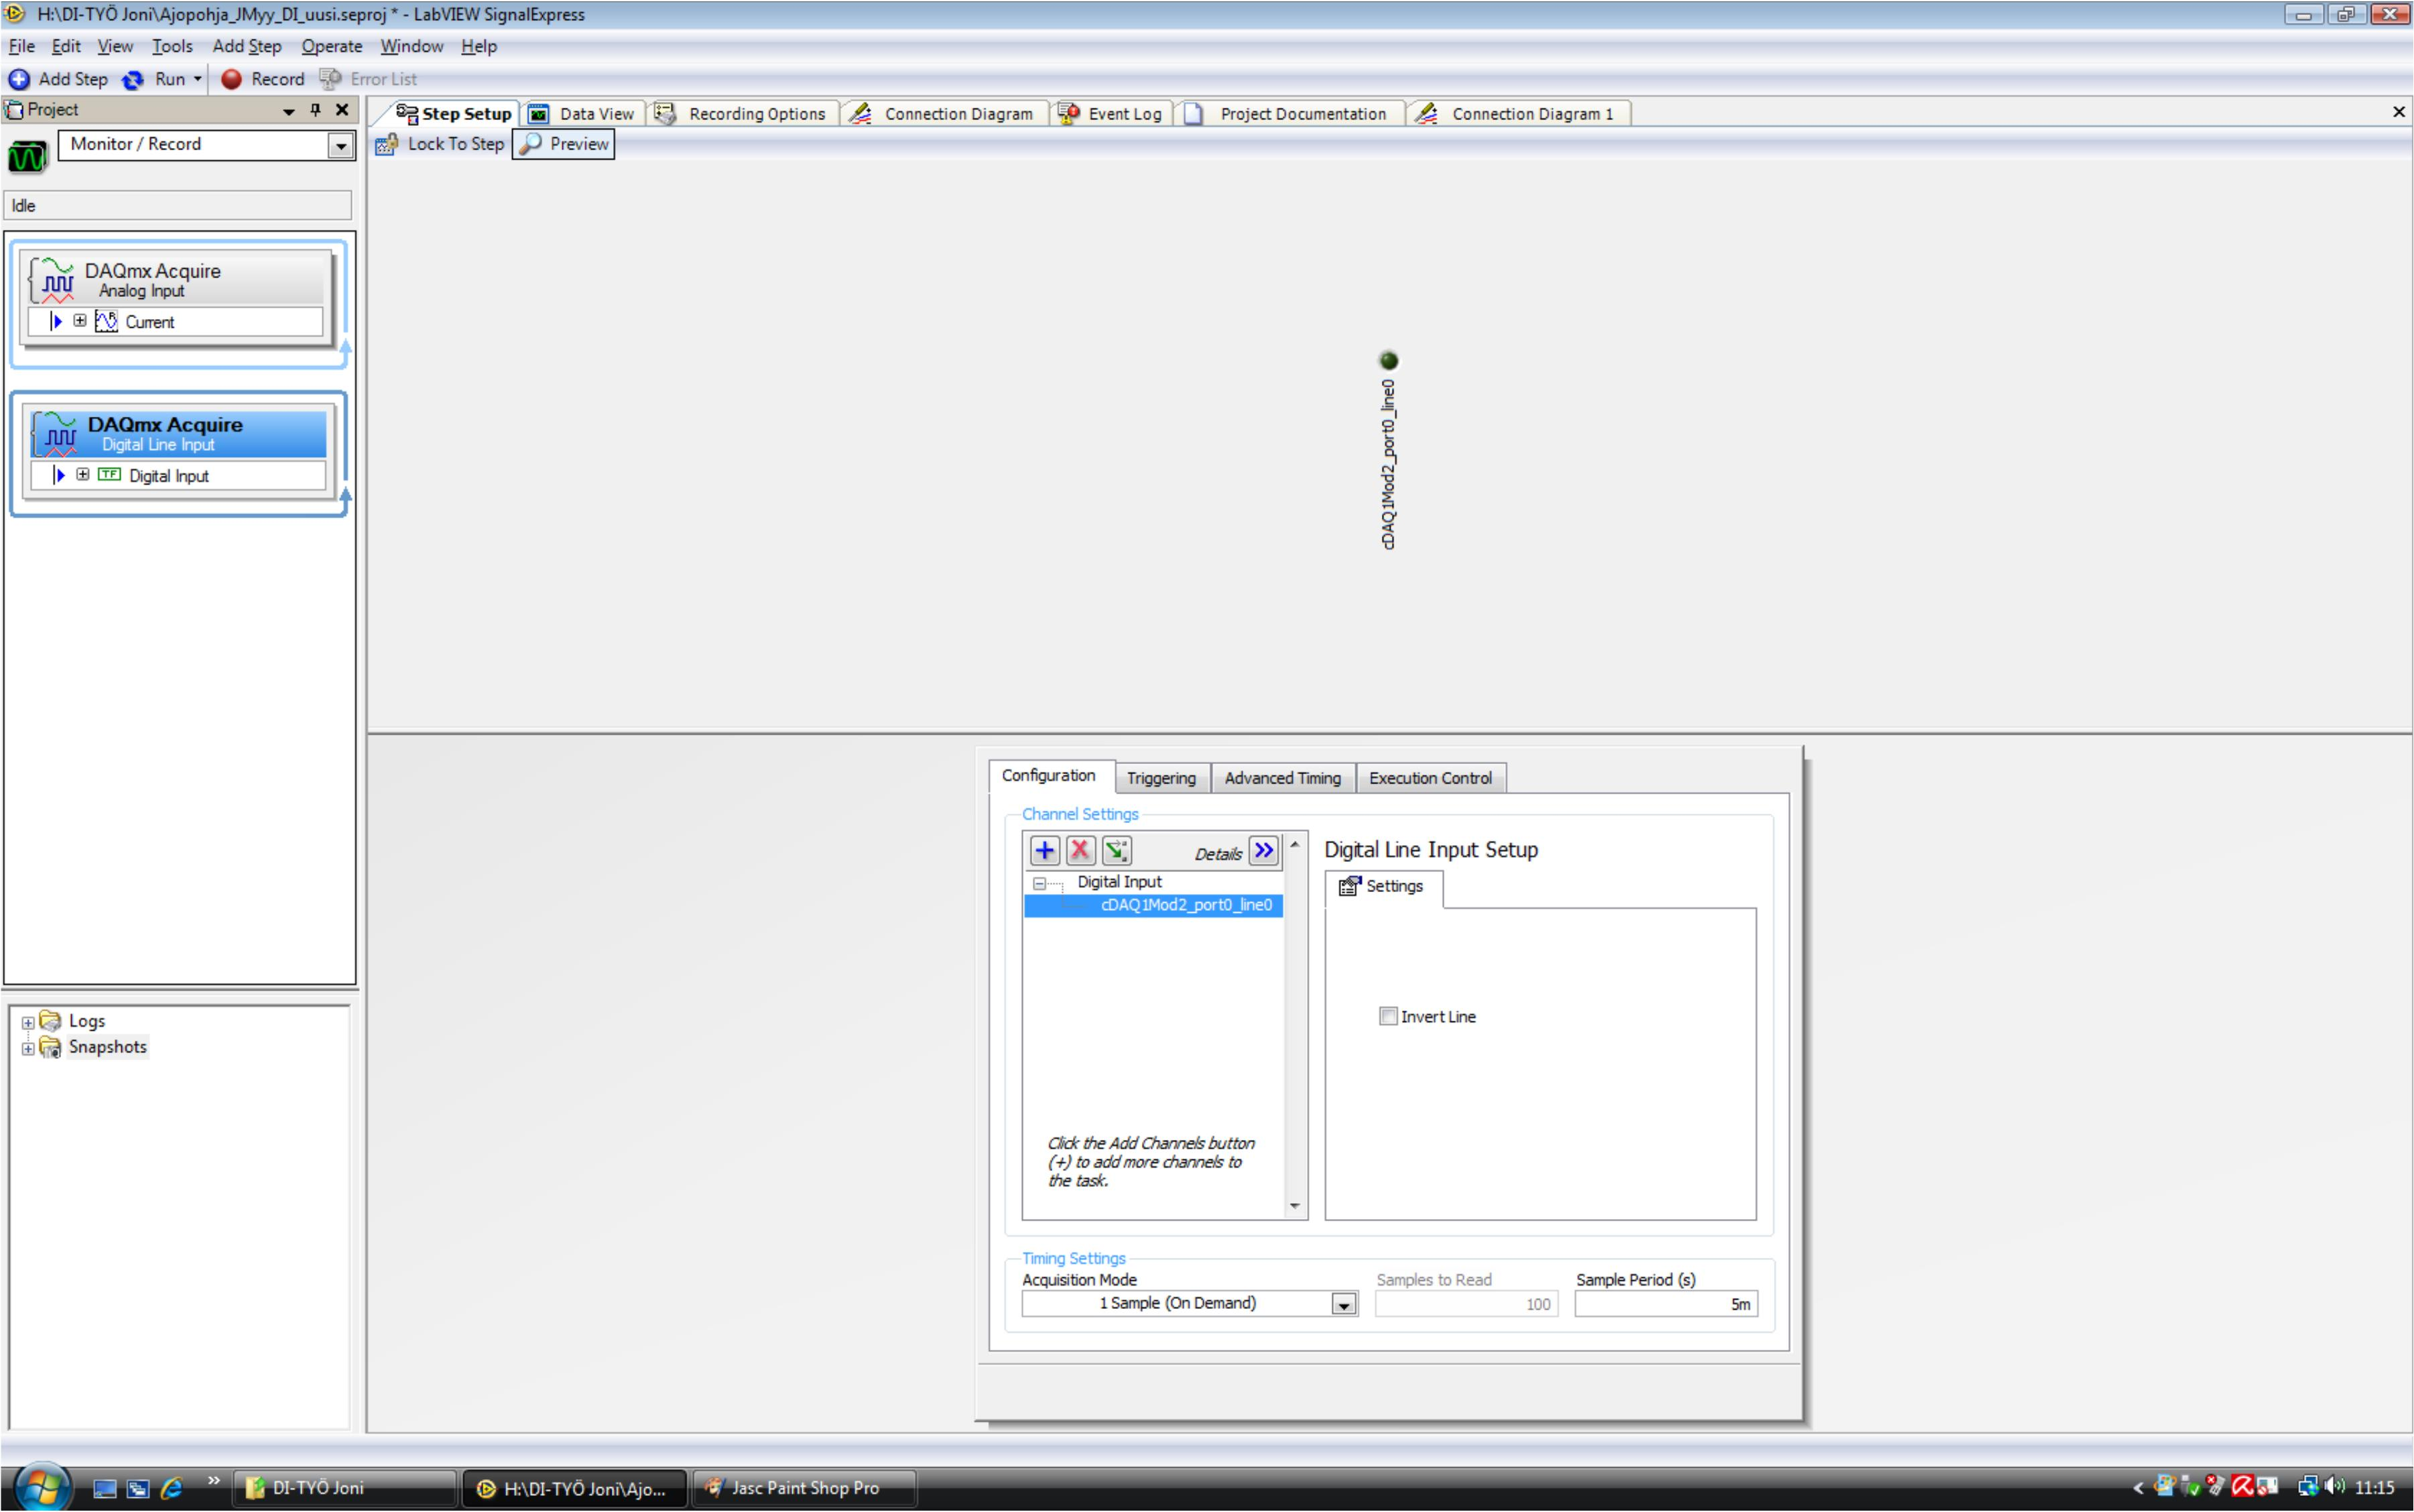Switch to the Step Setup tab
The width and height of the screenshot is (2414, 1512).
point(453,114)
